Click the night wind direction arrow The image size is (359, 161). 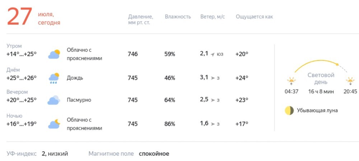(213, 124)
